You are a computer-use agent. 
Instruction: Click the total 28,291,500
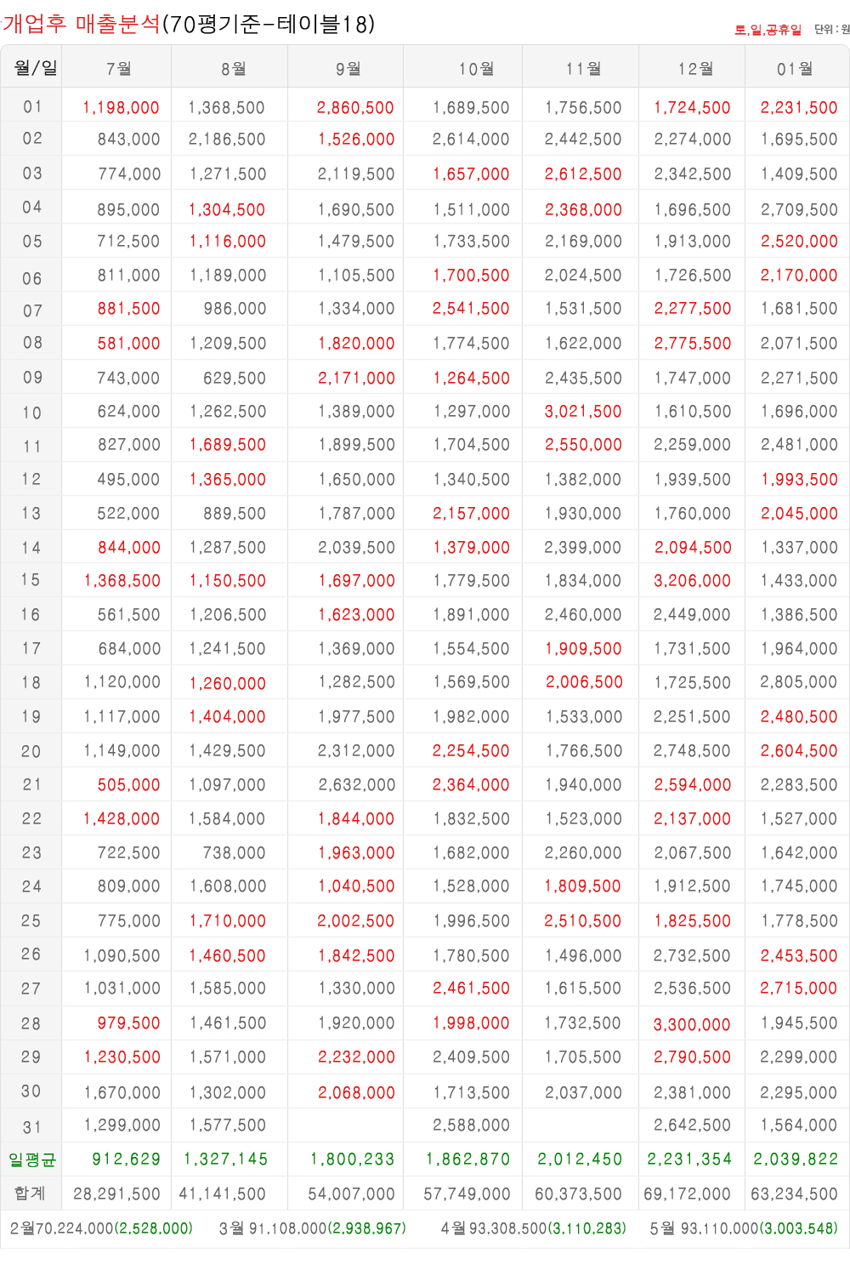(x=117, y=1194)
